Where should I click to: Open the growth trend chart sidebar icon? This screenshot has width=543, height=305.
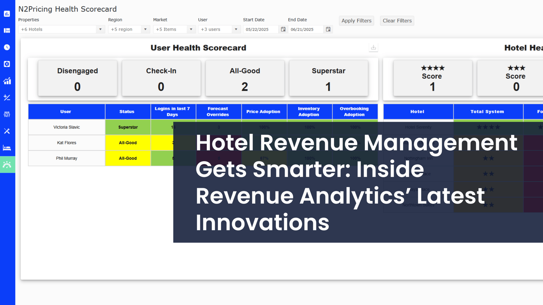point(7,81)
